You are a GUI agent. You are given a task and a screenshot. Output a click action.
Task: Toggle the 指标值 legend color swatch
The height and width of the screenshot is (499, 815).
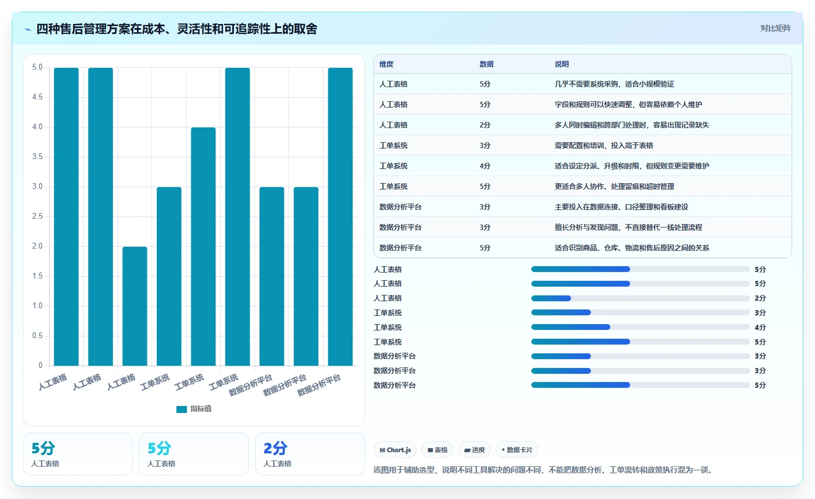[x=181, y=409]
